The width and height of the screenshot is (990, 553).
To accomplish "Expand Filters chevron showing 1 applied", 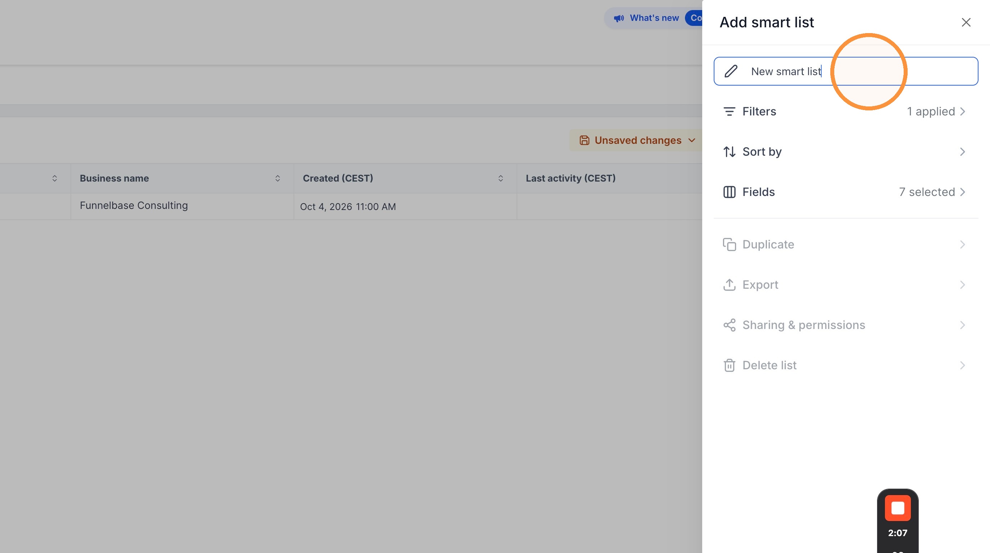I will pyautogui.click(x=962, y=111).
